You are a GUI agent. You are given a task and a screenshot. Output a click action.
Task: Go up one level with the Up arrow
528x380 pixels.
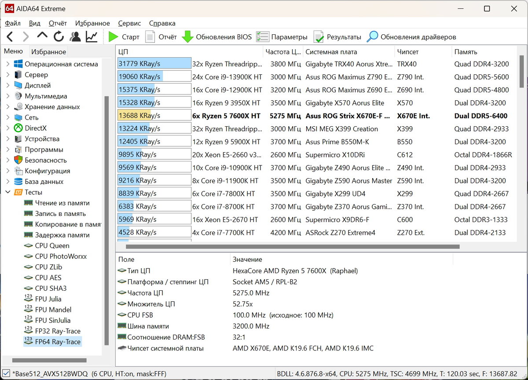[x=42, y=36]
